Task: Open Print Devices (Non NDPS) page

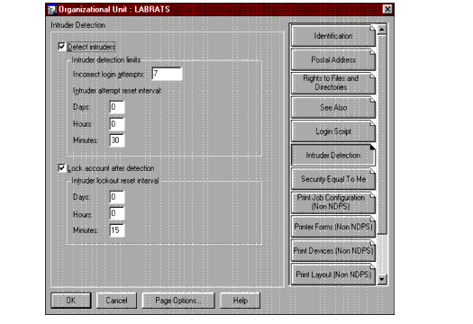Action: (333, 250)
